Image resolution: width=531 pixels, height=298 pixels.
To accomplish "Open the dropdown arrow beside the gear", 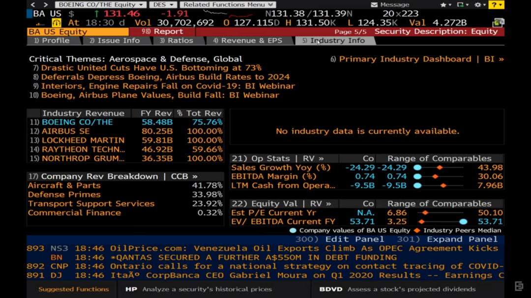I will pos(485,5).
